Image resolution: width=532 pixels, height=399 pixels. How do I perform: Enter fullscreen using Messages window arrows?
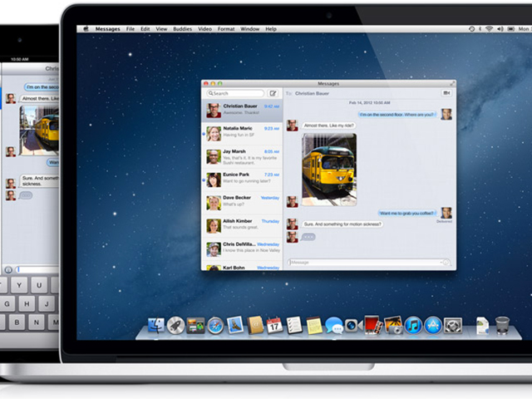[x=452, y=83]
